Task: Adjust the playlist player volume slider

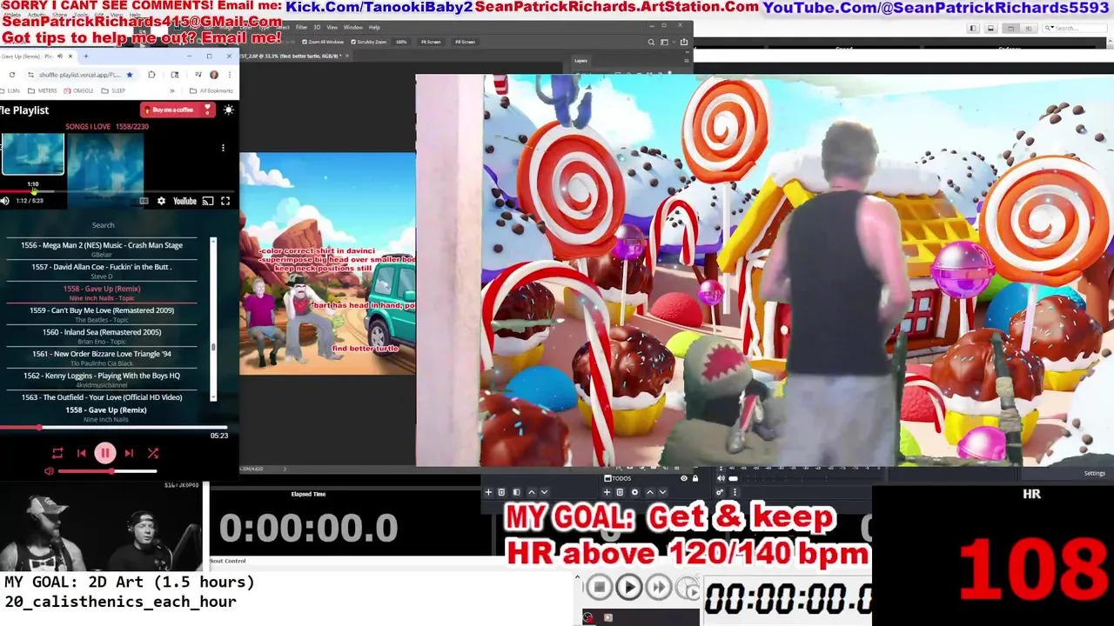Action: click(x=108, y=471)
